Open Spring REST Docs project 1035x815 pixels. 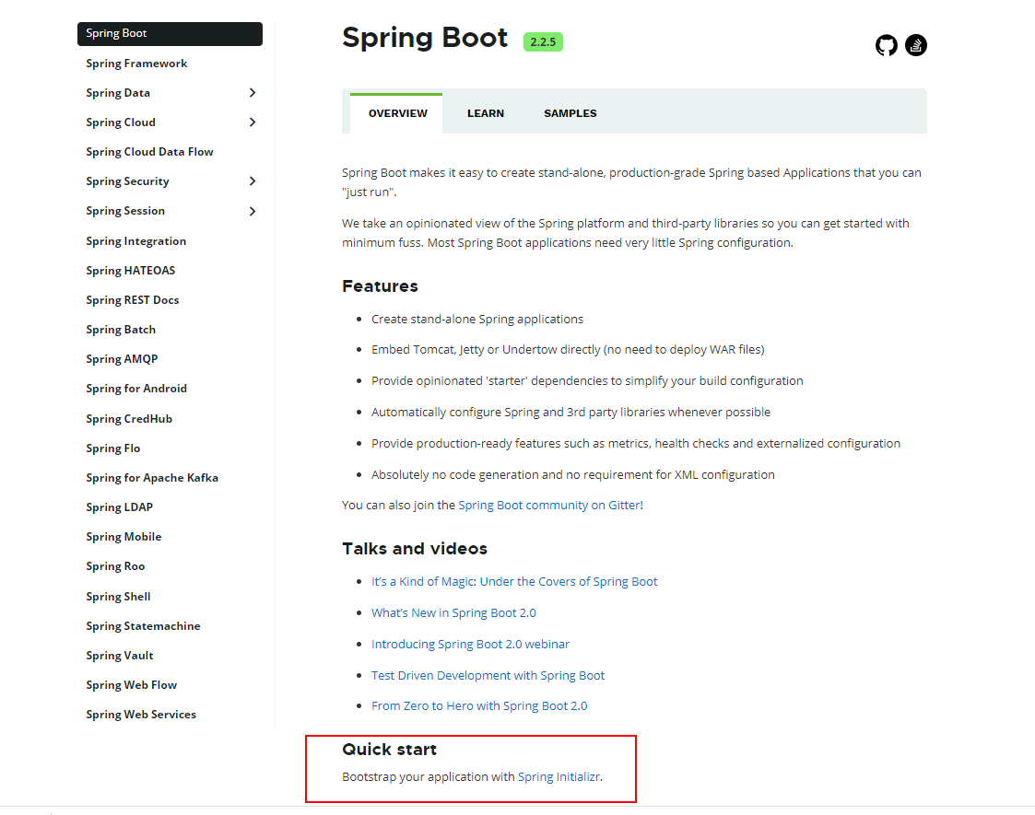[x=133, y=300]
